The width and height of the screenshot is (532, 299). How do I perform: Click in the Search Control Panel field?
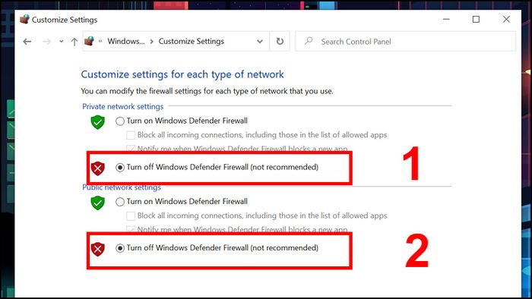(x=405, y=41)
